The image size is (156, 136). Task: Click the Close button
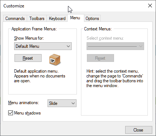(x=139, y=130)
